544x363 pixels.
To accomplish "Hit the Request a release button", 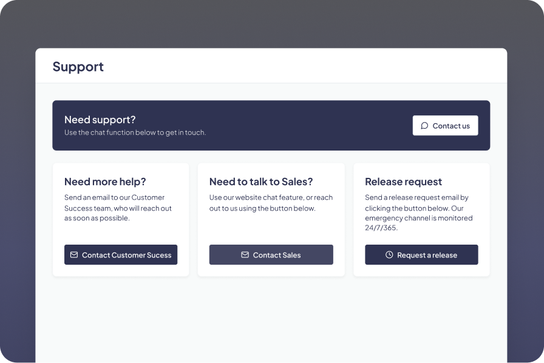I will tap(421, 255).
